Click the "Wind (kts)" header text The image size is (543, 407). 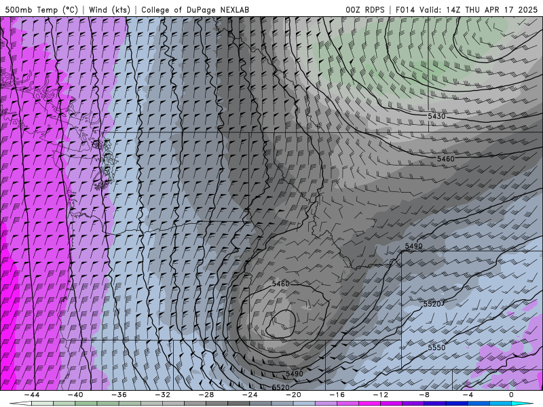point(109,9)
